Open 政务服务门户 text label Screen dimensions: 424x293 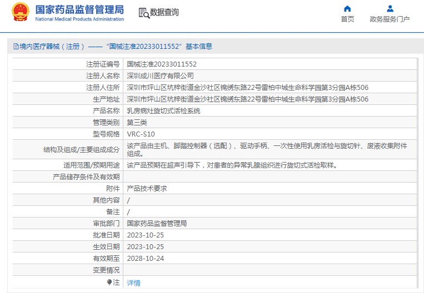[x=390, y=19]
